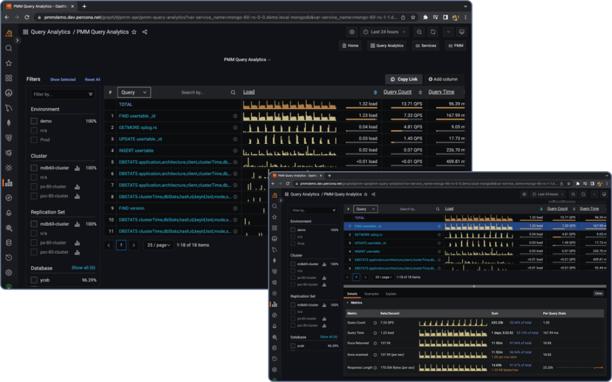Open extensions puzzle icon in back browser
Image resolution: width=612 pixels, height=382 pixels.
pyautogui.click(x=426, y=17)
